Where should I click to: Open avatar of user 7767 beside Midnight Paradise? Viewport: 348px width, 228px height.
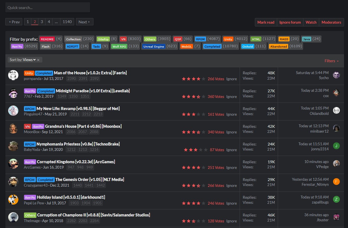[13, 93]
